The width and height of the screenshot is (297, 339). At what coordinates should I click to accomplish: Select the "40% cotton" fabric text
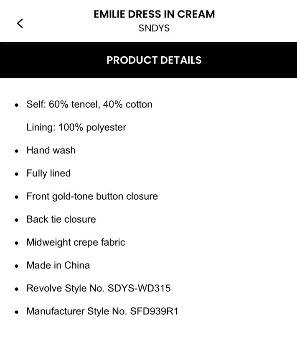pyautogui.click(x=127, y=104)
